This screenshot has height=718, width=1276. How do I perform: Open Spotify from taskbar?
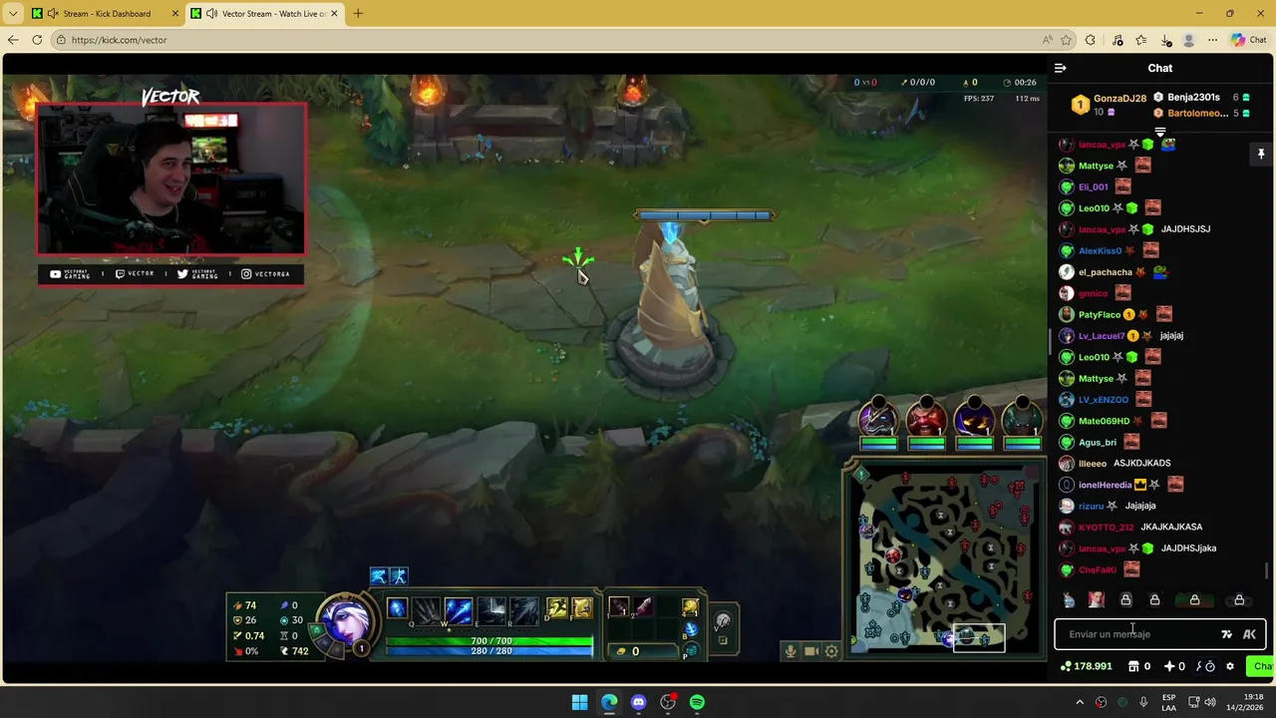(x=697, y=702)
